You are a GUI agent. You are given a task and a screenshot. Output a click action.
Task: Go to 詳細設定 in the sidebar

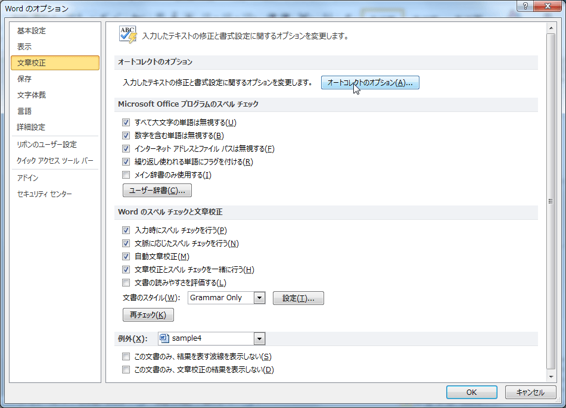tap(55, 127)
